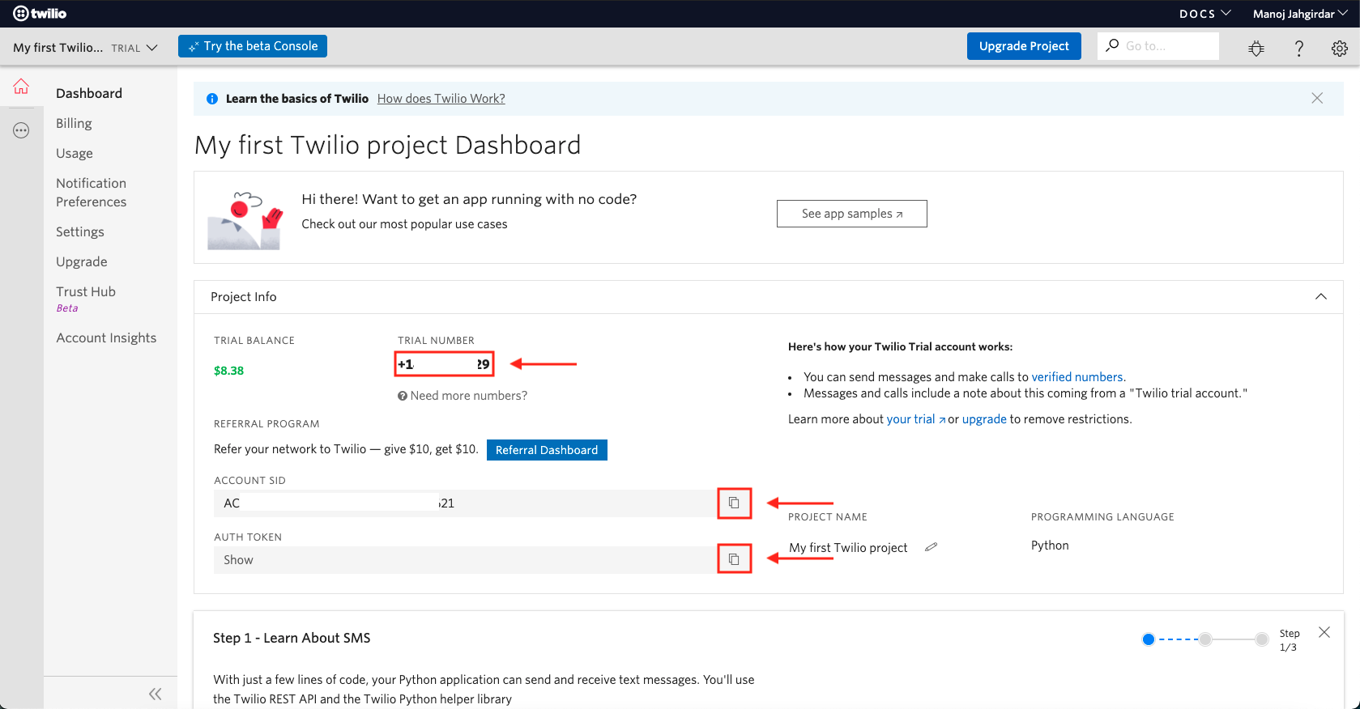The height and width of the screenshot is (709, 1360).
Task: Open the Referral Dashboard button
Action: coord(547,450)
